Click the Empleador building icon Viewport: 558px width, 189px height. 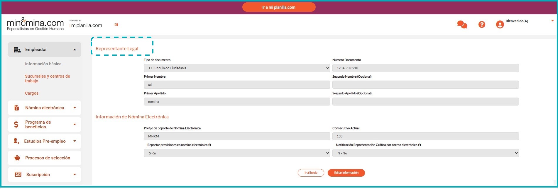pos(17,50)
